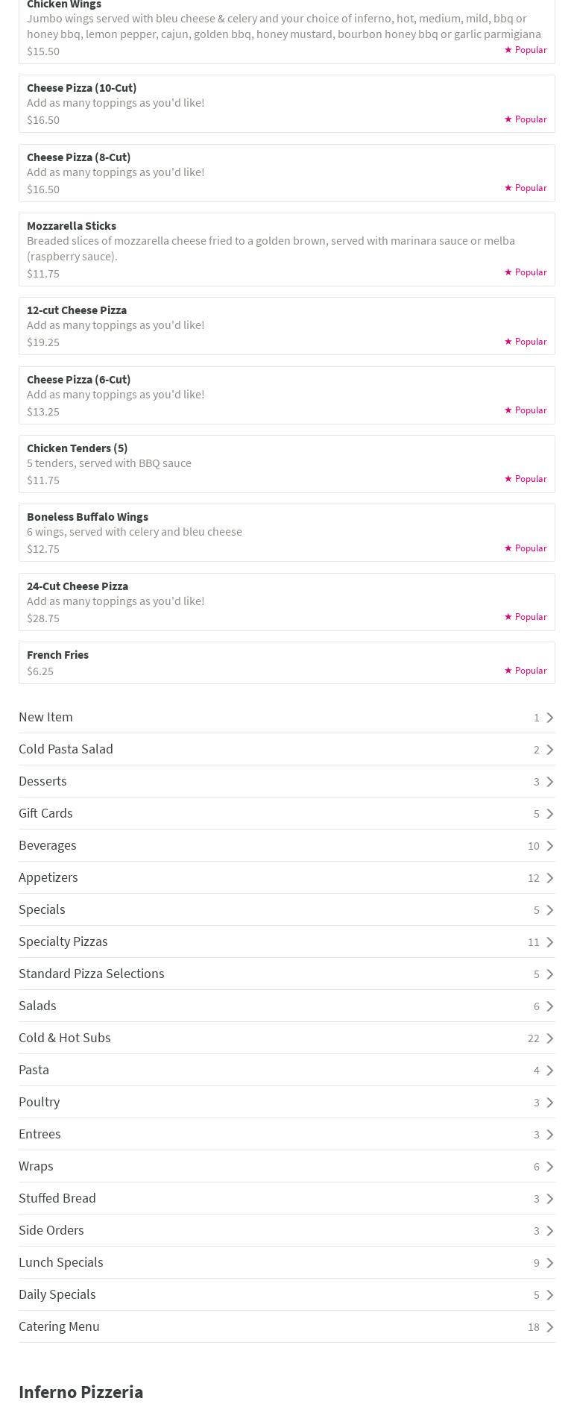Choose the Cheese Pizza (10-Cut) item
Viewport: 574px width, 1404px height.
pyautogui.click(x=286, y=104)
